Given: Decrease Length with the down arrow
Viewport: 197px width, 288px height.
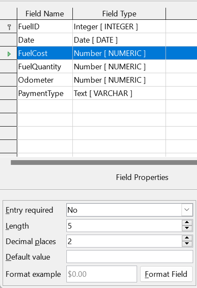Looking at the screenshot, I should [x=187, y=228].
